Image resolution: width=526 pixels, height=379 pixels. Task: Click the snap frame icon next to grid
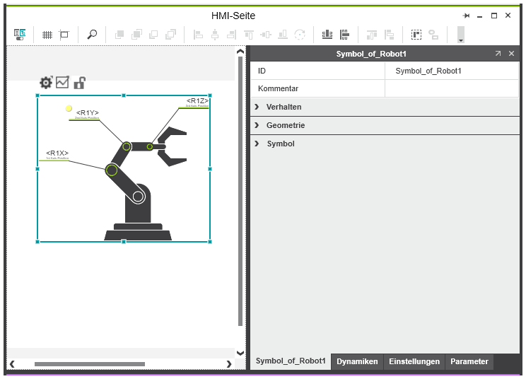[64, 35]
